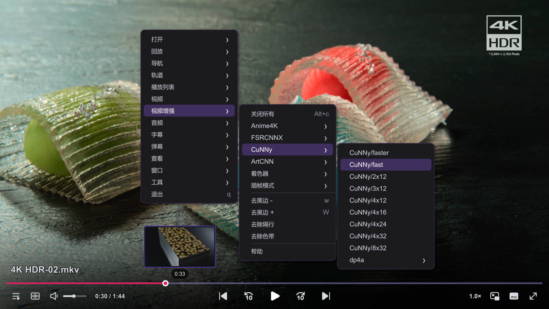Open the audio track waveform icon
Screen dimensions: 549x309
35,296
